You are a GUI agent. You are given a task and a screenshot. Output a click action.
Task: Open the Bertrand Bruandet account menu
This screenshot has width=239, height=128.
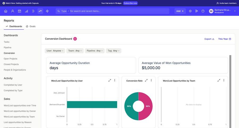point(222,11)
